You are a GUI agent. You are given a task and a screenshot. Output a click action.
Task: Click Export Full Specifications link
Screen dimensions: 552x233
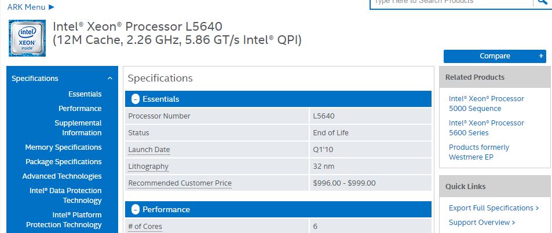click(493, 208)
